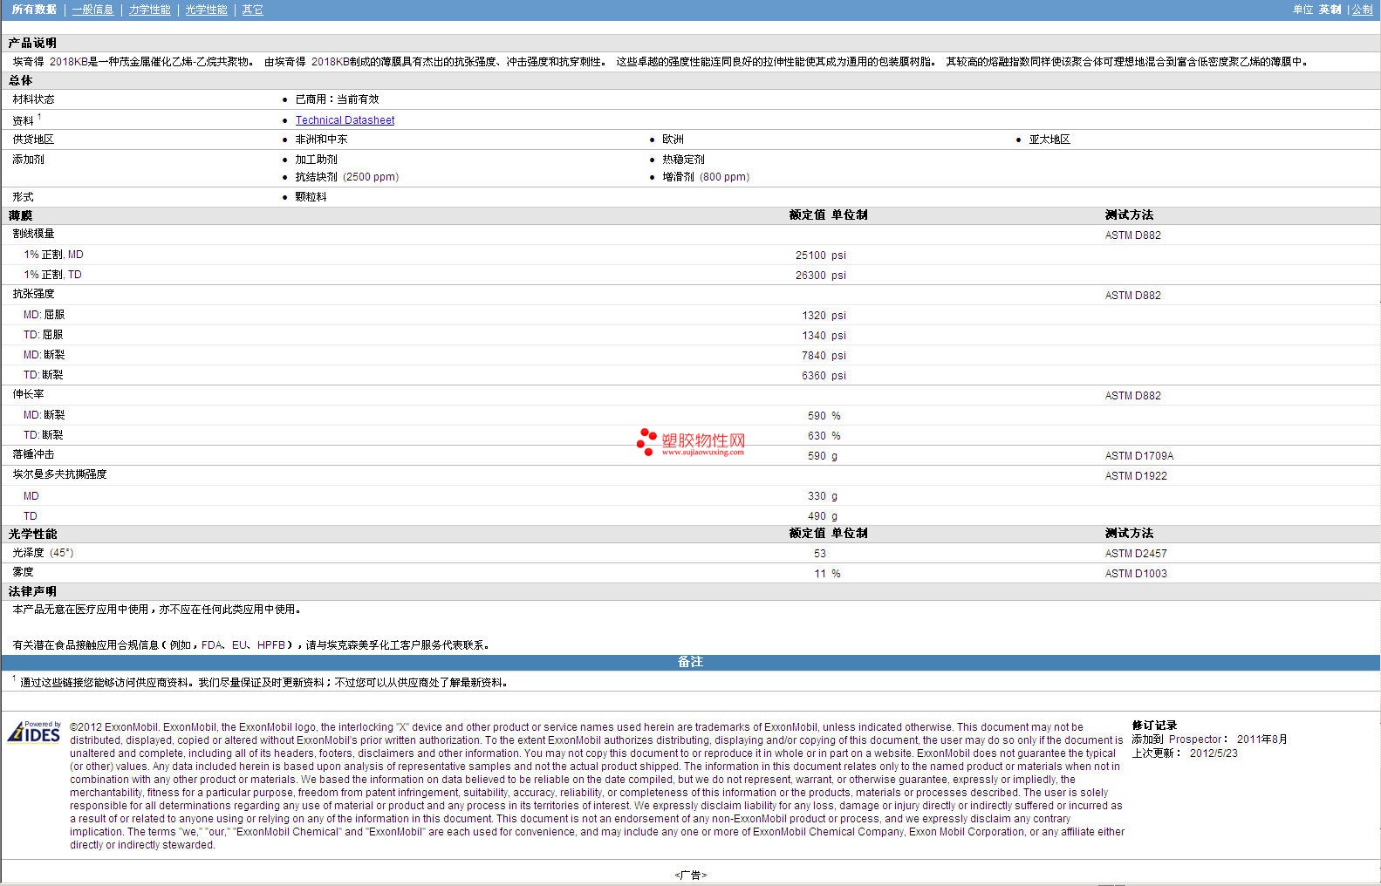Select the 落锤冲击 row label
Viewport: 1381px width, 886px height.
[x=33, y=454]
